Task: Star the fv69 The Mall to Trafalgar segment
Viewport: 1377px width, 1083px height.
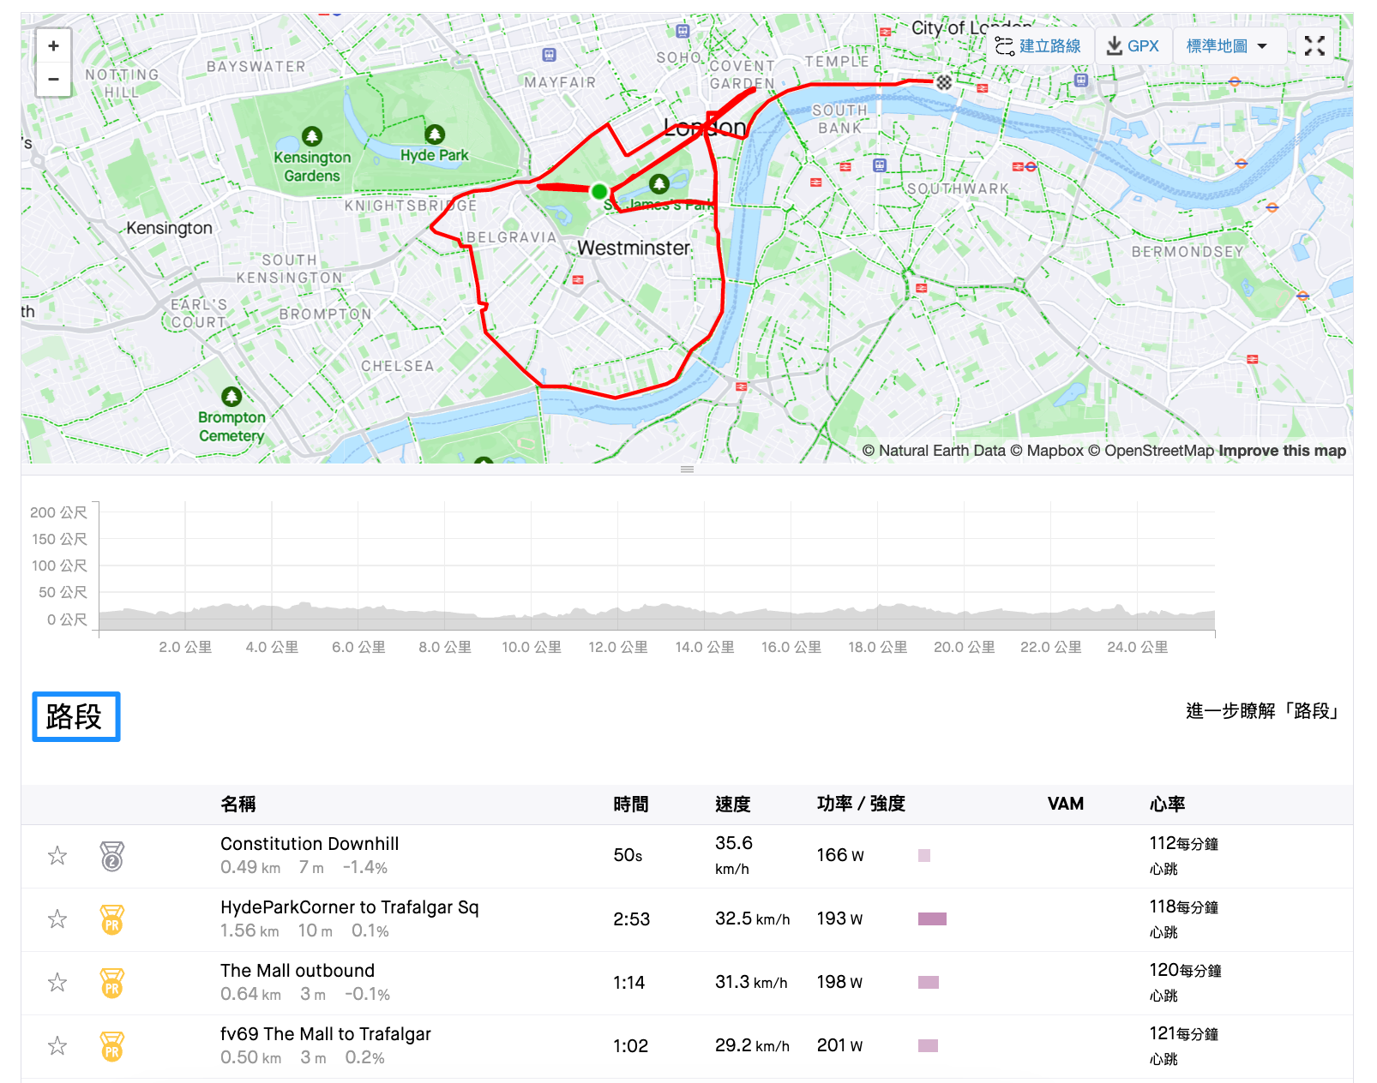Action: 57,1046
